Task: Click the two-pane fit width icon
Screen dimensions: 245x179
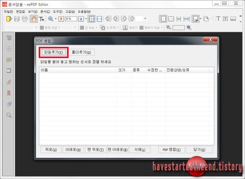Action: 99,19
